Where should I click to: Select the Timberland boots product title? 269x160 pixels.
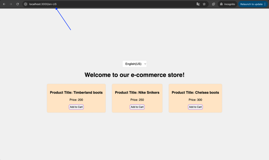tap(76, 92)
